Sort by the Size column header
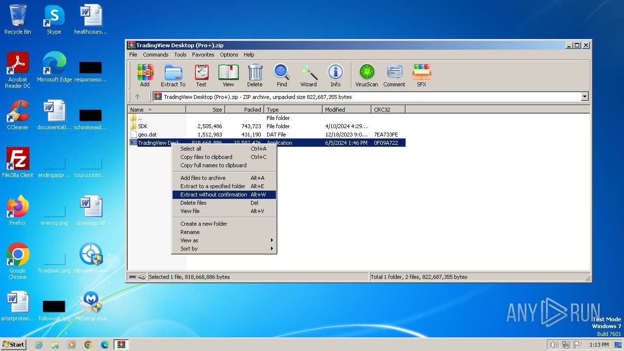Image resolution: width=624 pixels, height=351 pixels. [205, 110]
